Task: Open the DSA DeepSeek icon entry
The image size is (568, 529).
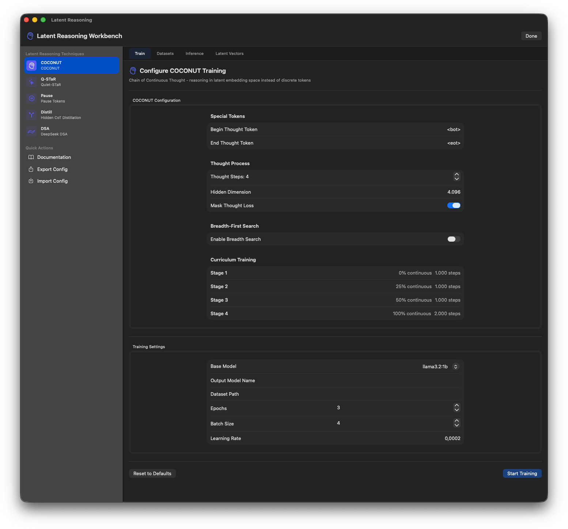Action: [32, 131]
